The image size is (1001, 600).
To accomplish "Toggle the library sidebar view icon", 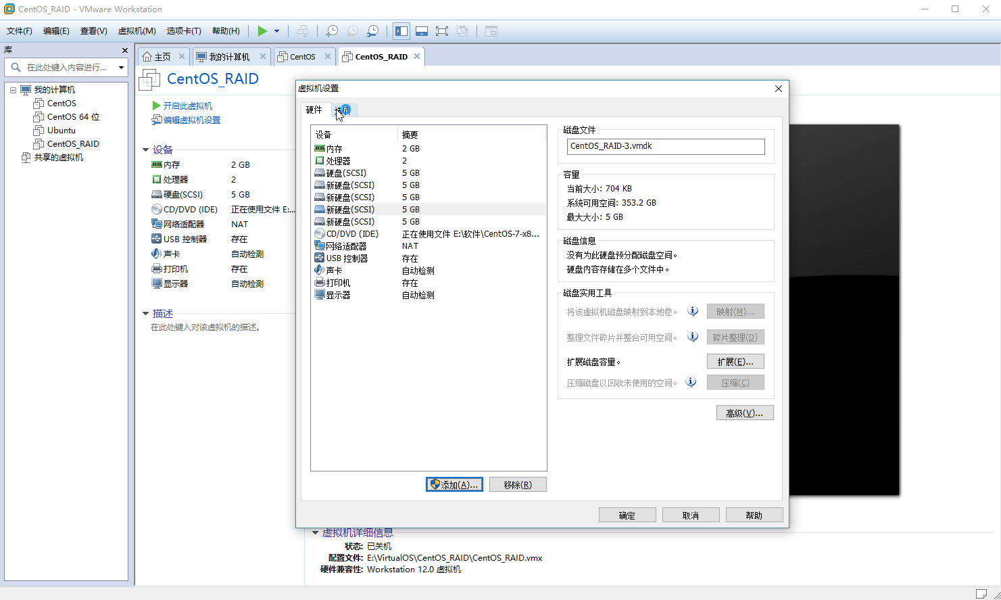I will [x=401, y=31].
